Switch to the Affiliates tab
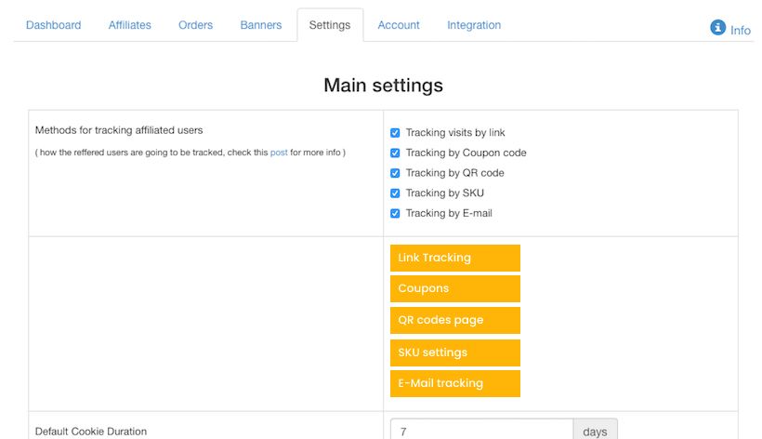Screen dimensions: 762x439 pos(129,25)
